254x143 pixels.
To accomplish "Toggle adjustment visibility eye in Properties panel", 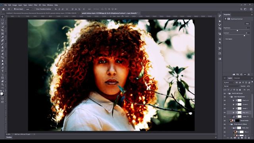I will point(245,74).
